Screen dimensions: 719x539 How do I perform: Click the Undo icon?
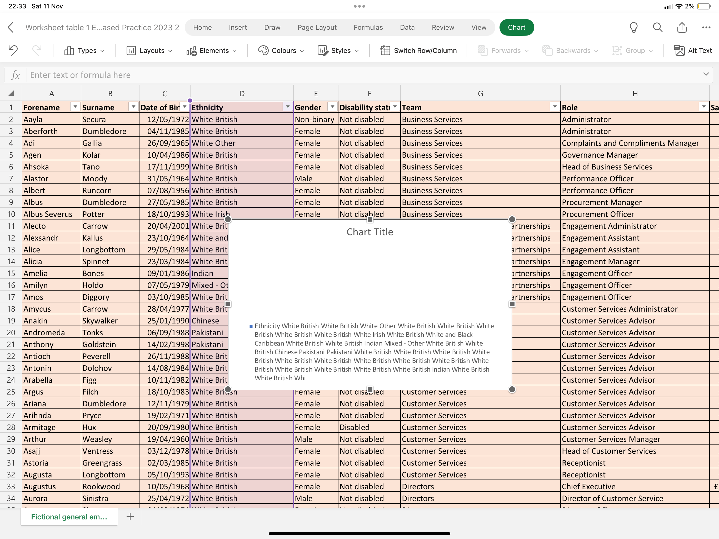pos(13,50)
